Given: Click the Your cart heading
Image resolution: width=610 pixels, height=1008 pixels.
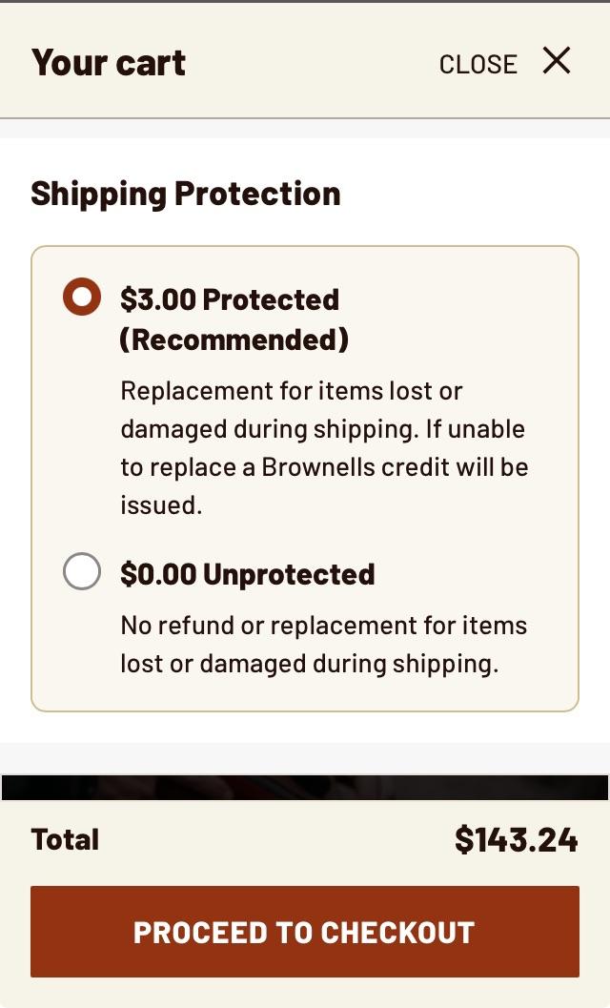Looking at the screenshot, I should pos(108,61).
